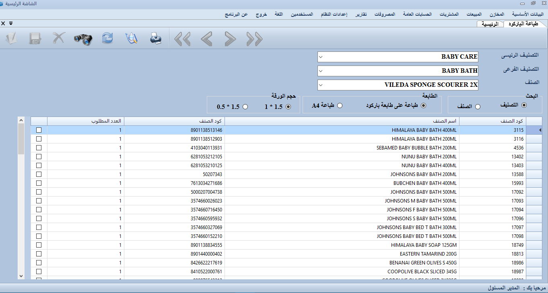Check the box for JOHNSONS S BABY BATH 500ML
This screenshot has width=548, height=293.
[x=39, y=218]
